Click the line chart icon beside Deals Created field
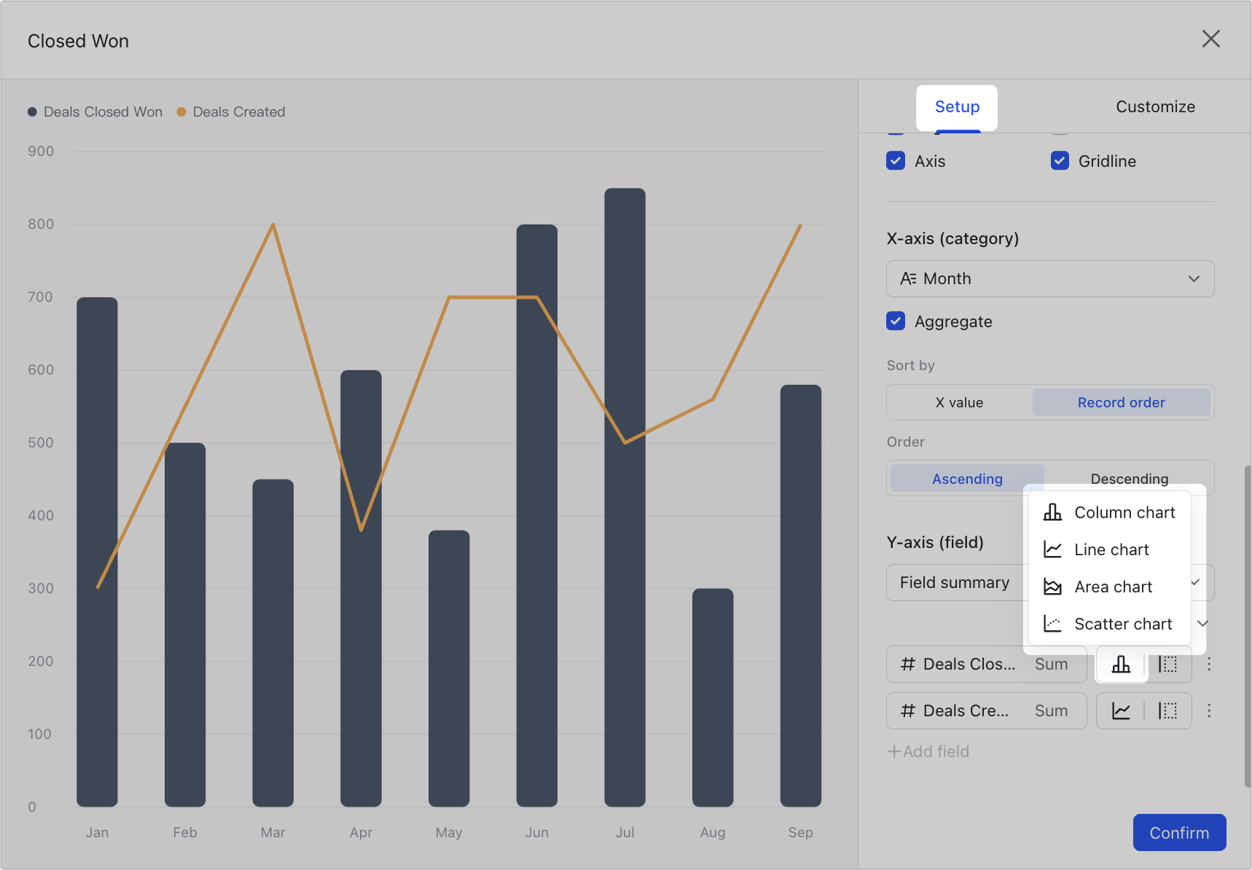The image size is (1252, 870). [1121, 710]
